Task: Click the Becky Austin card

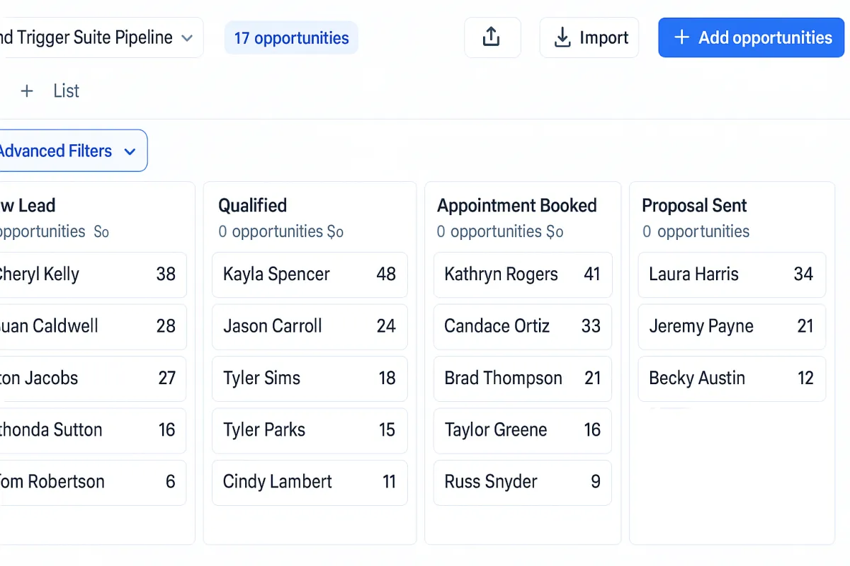Action: coord(732,379)
